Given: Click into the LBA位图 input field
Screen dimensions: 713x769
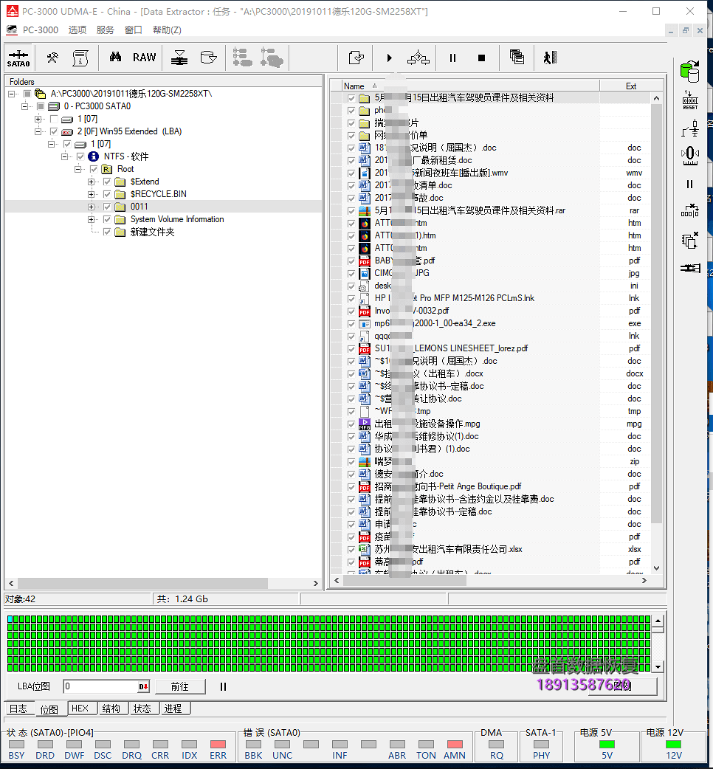Looking at the screenshot, I should 101,686.
